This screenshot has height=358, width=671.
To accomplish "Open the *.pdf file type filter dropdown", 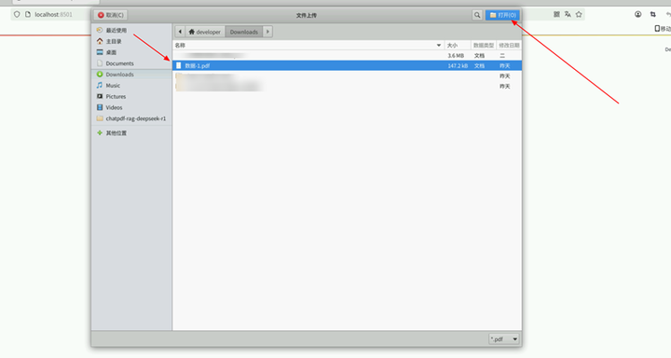I will point(504,339).
